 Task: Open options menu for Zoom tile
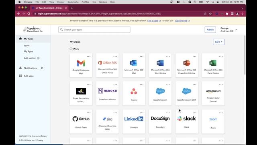(x=221, y=113)
